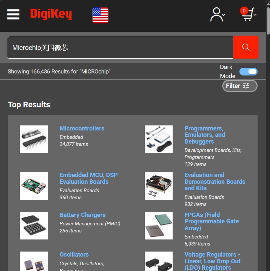Select the "129 Items" text
Screen dimensions: 270x271
coord(195,164)
